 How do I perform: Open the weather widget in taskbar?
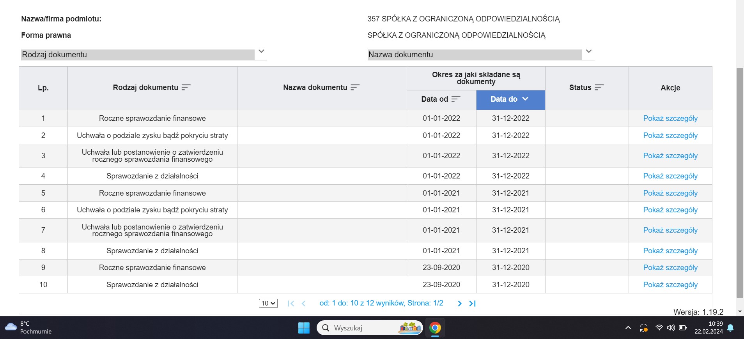(28, 328)
